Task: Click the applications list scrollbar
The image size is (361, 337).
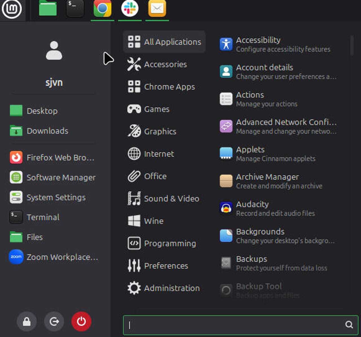Action: [352, 45]
